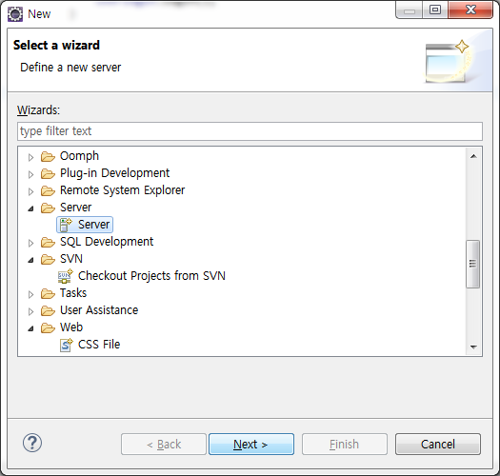Viewport: 500px width, 476px height.
Task: Click the Web folder icon
Action: coord(48,327)
